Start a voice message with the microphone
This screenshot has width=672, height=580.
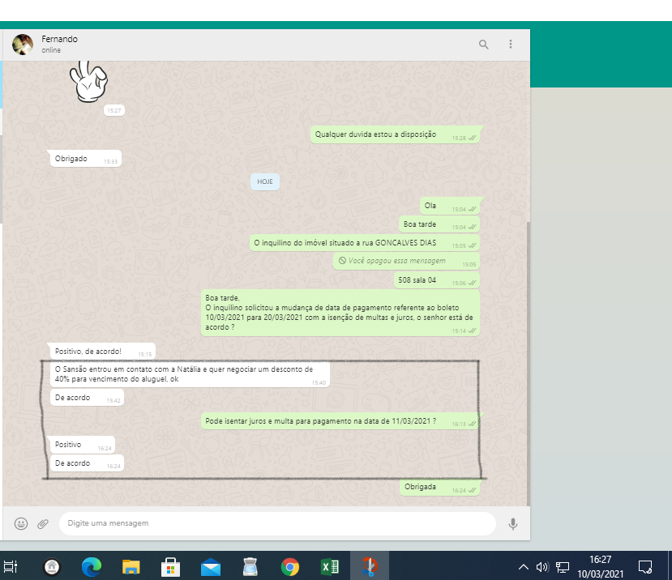point(512,524)
